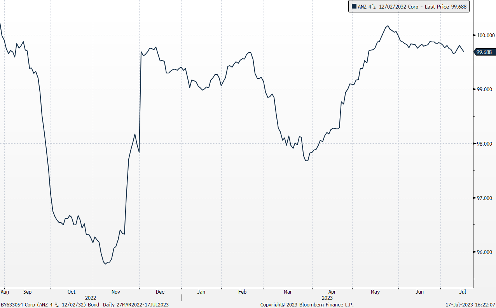Click the Mar x-axis label

tap(288, 292)
